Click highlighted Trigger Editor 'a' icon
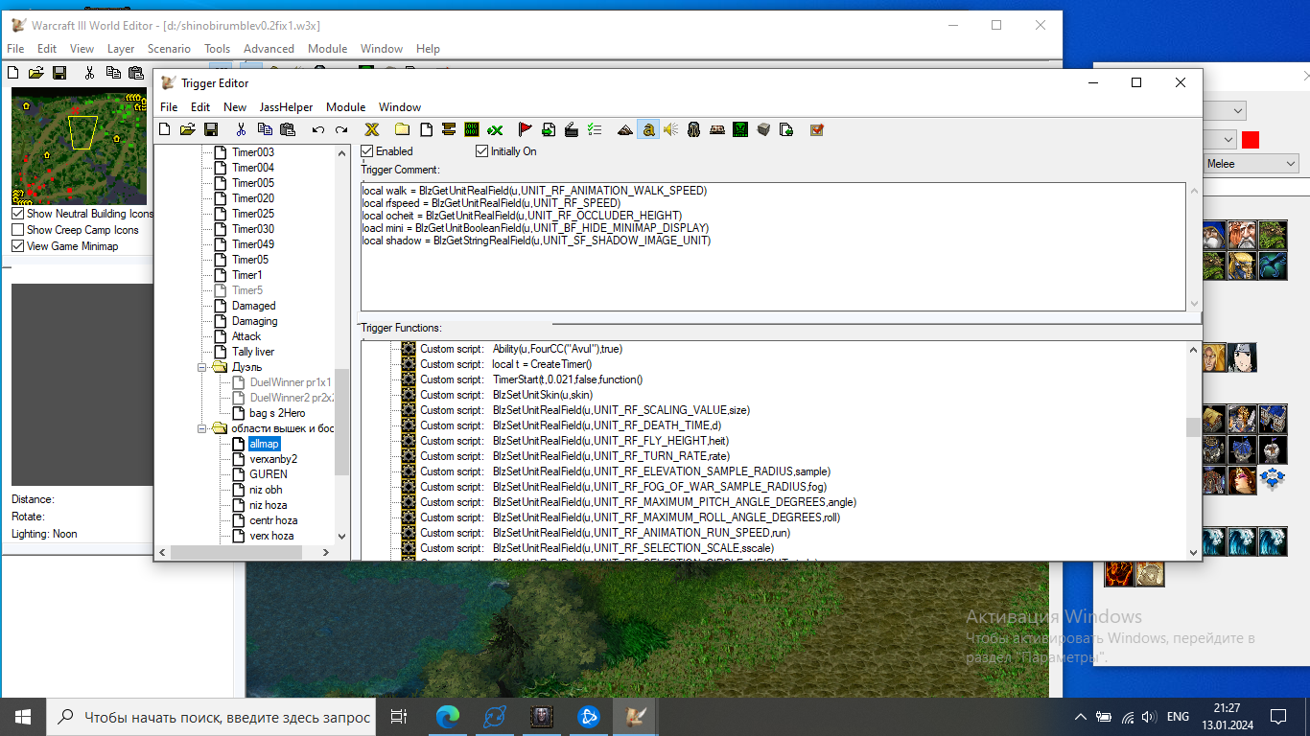 click(x=648, y=129)
